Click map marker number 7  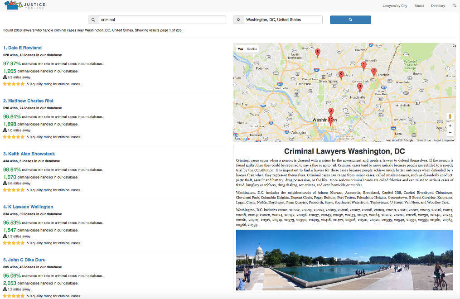[374, 72]
